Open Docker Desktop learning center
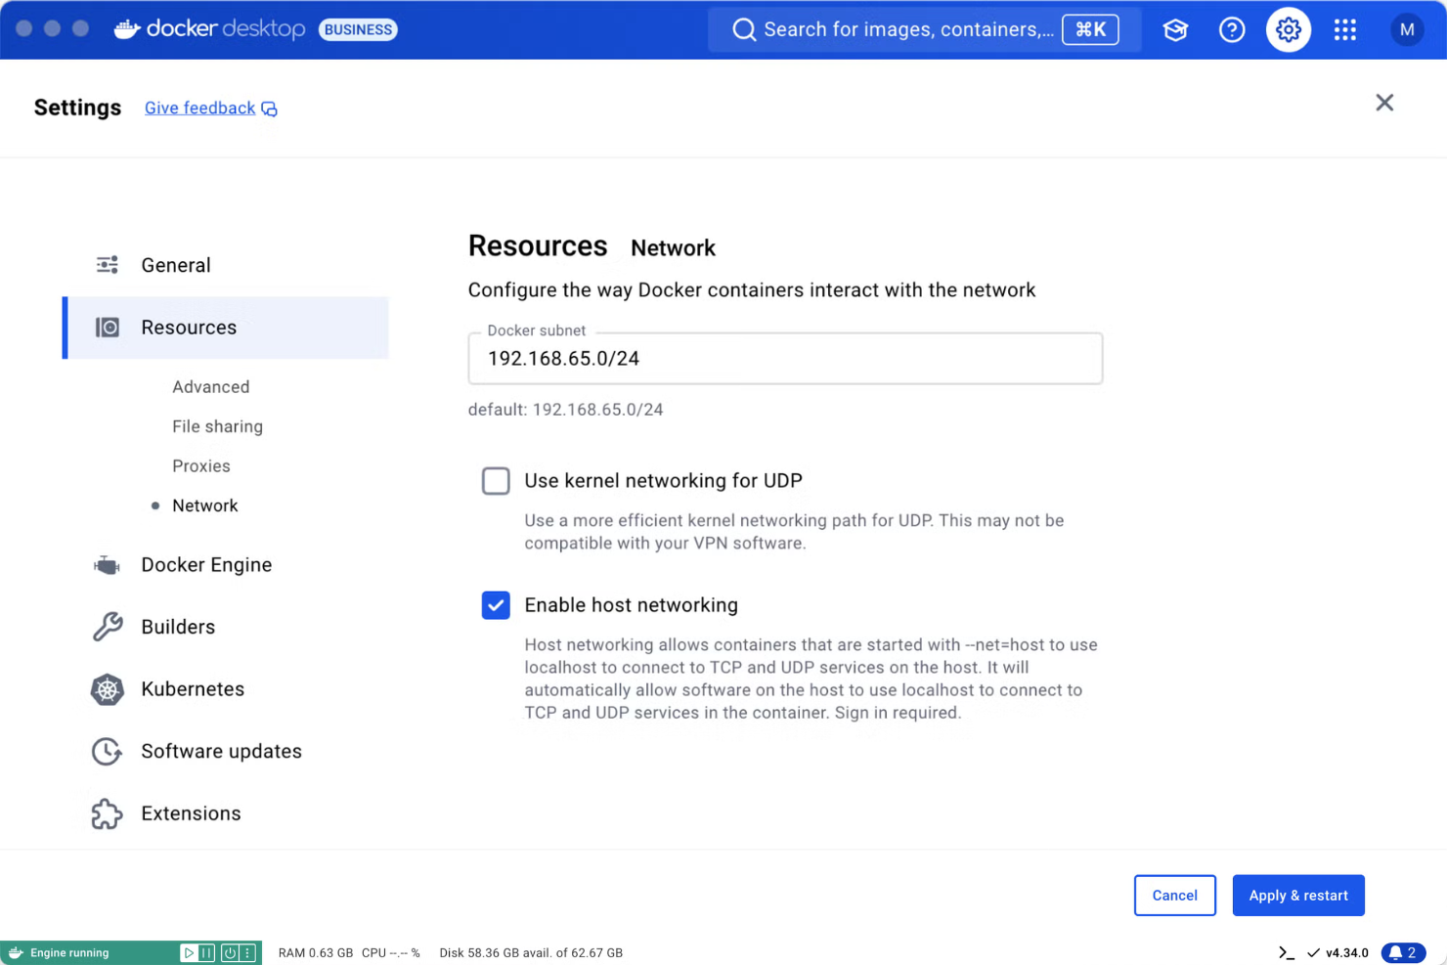The height and width of the screenshot is (965, 1447). [x=1174, y=29]
